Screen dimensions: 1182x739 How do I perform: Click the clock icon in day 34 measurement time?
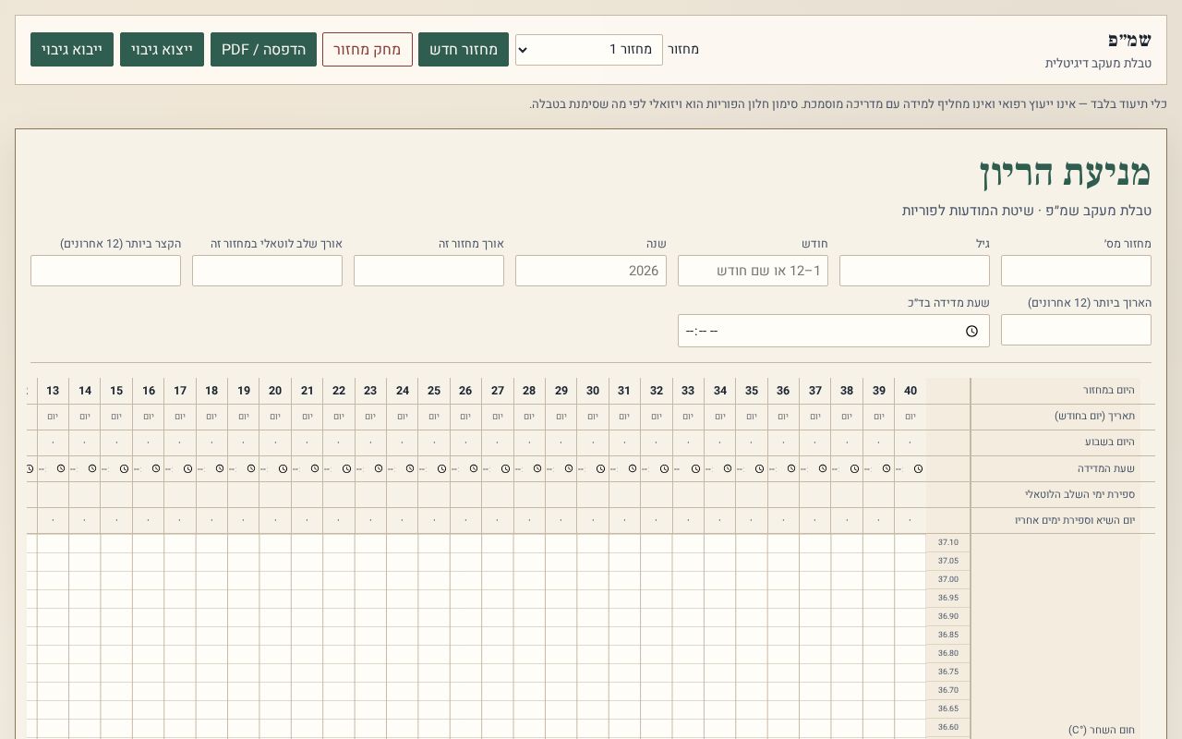coord(728,468)
